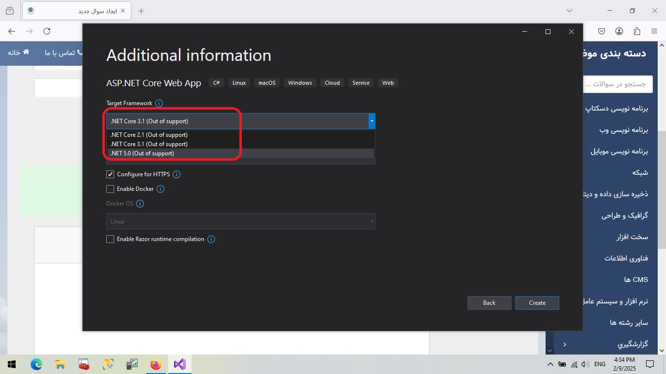Show info icon for Enable Docker

click(x=160, y=189)
